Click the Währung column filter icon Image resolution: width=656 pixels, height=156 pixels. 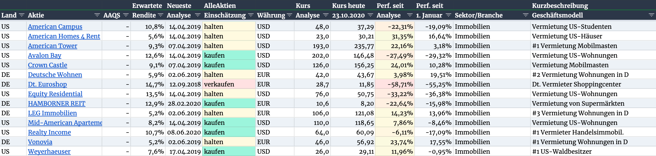(289, 15)
